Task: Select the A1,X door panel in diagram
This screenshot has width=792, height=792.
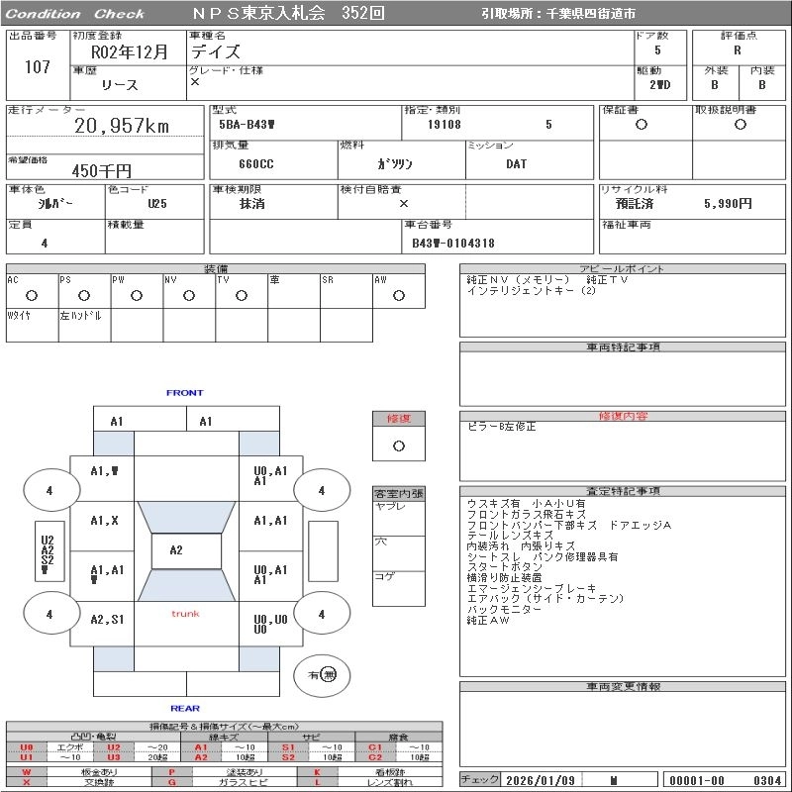Action: click(x=104, y=521)
